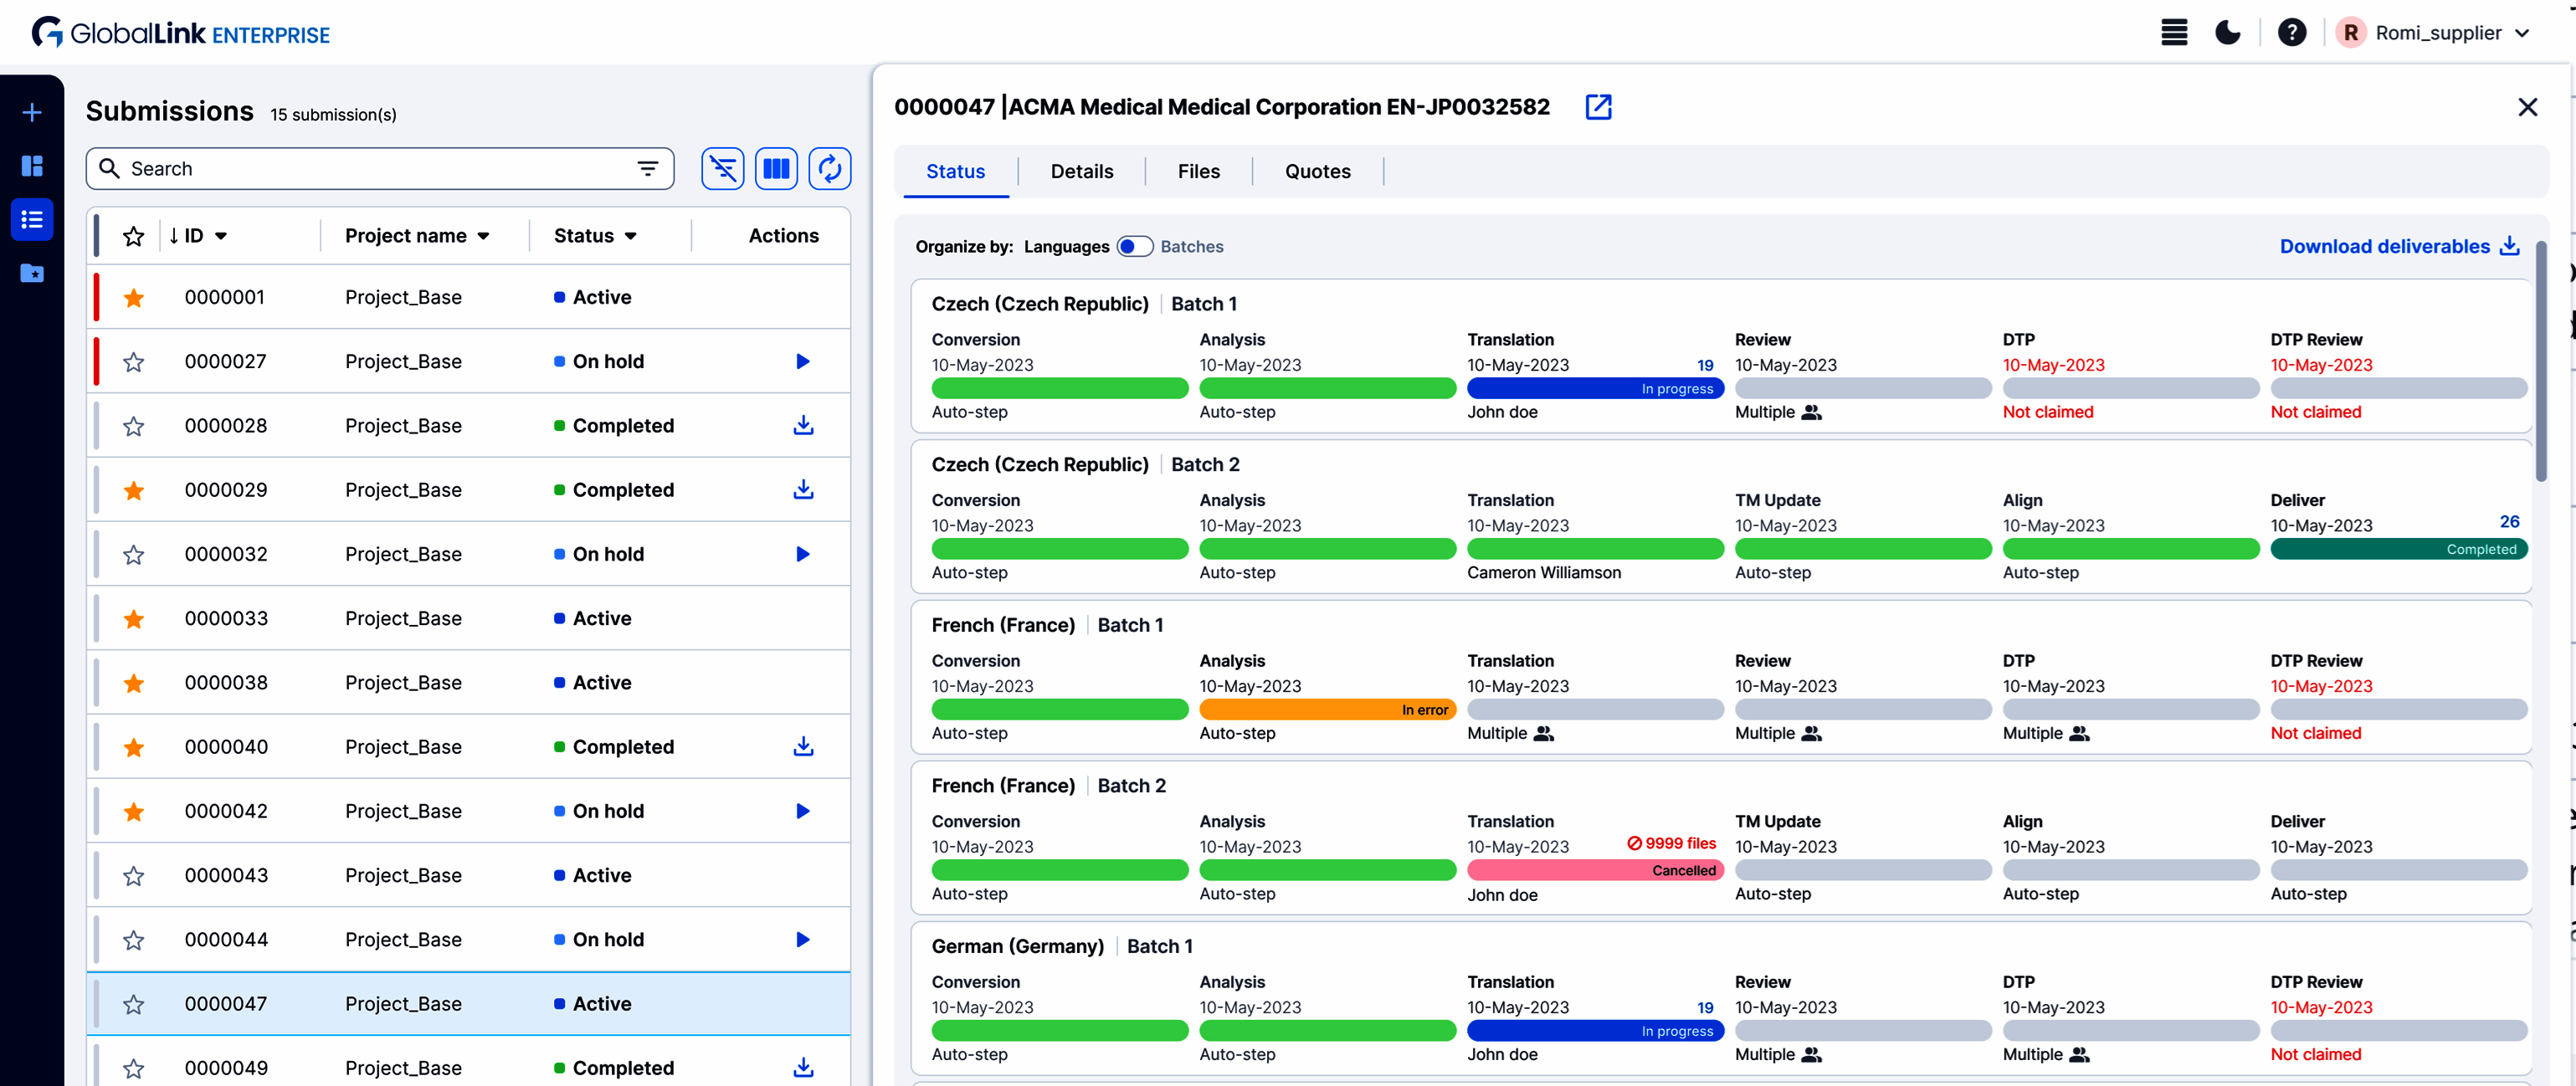The height and width of the screenshot is (1086, 2576).
Task: Click resume play icon for 0000027
Action: (802, 361)
